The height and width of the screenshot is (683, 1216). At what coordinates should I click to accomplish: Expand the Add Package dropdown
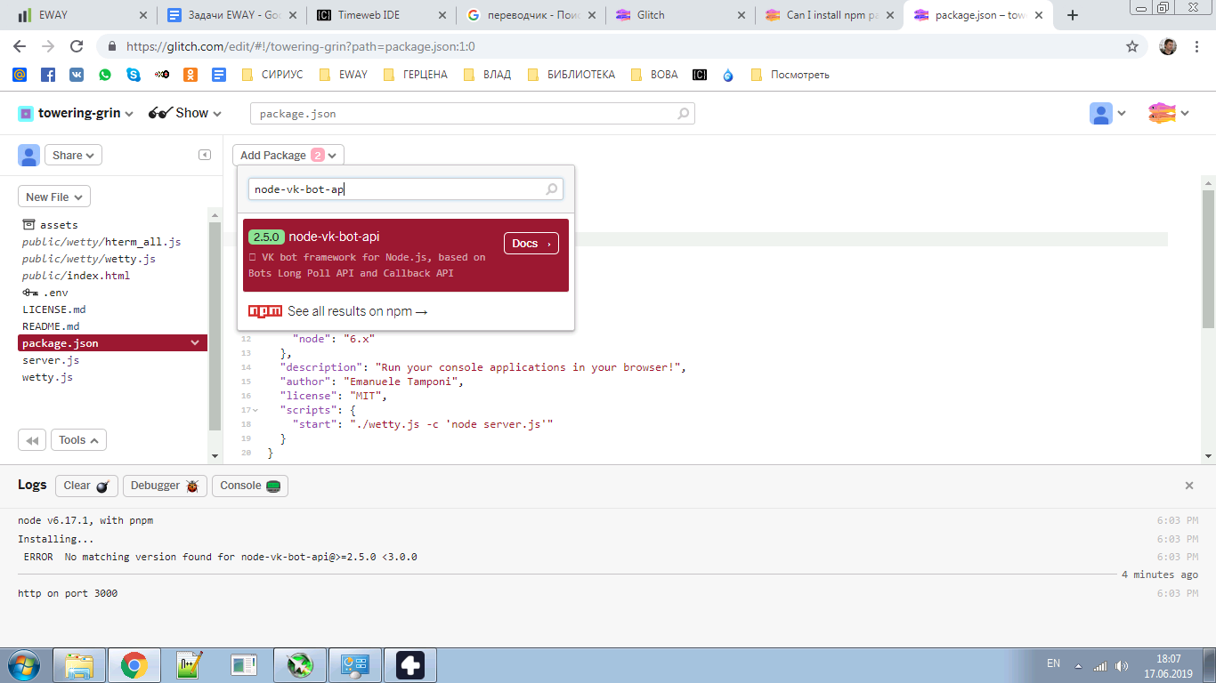pos(288,155)
